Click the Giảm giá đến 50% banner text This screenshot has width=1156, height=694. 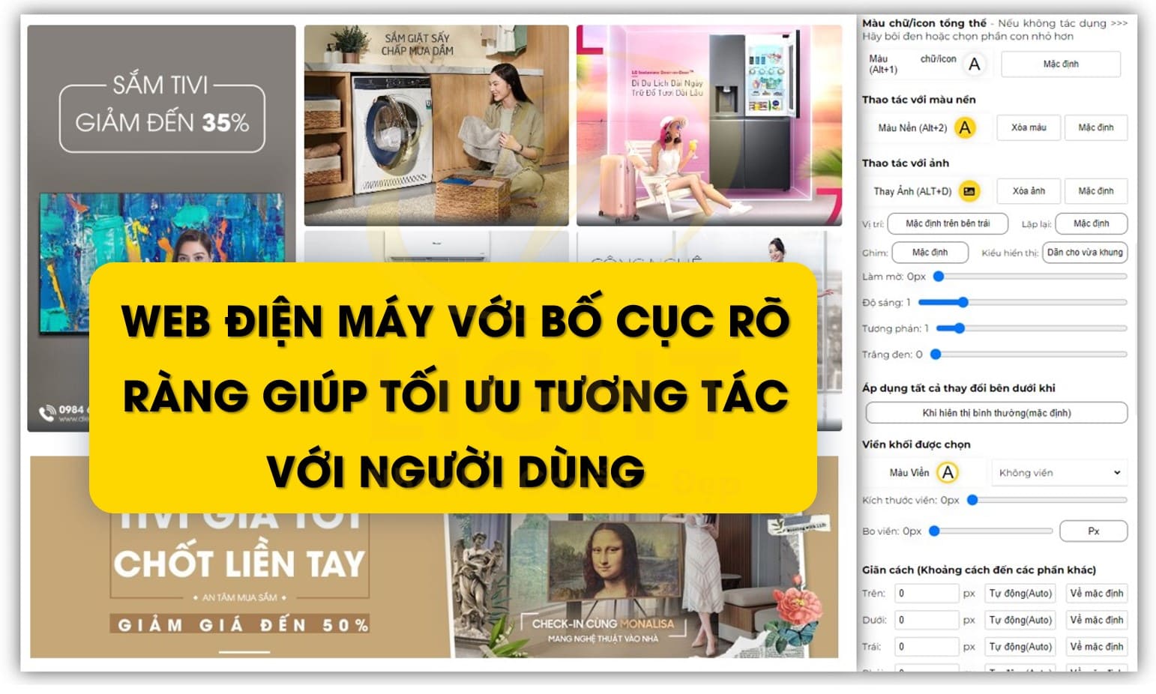241,625
